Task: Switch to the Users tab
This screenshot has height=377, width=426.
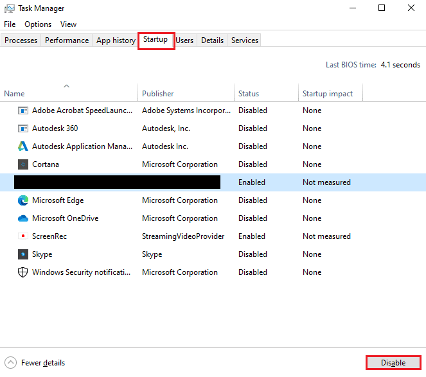Action: point(185,40)
